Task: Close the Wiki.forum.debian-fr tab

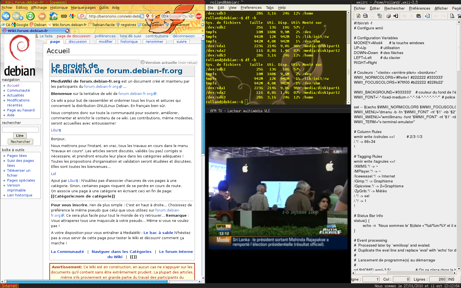Action: (x=67, y=31)
